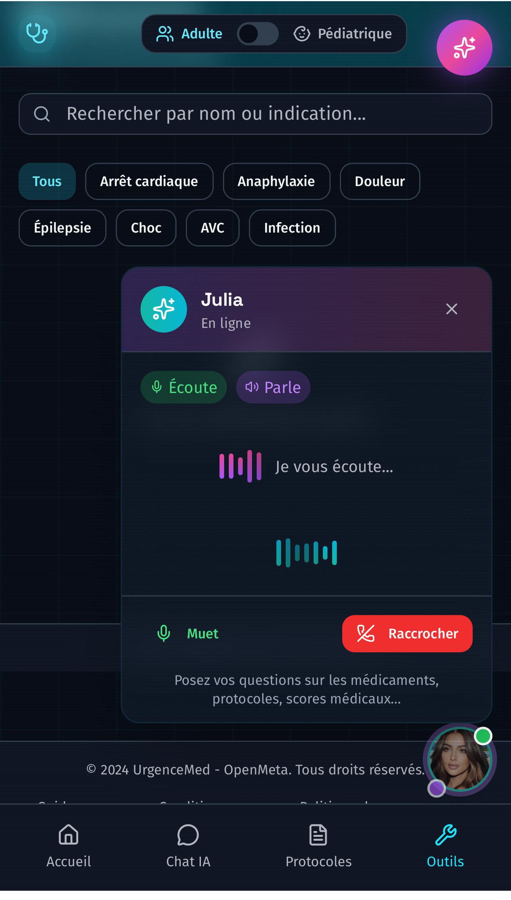The height and width of the screenshot is (900, 511).
Task: Filter by Anaphylaxie category
Action: 276,181
